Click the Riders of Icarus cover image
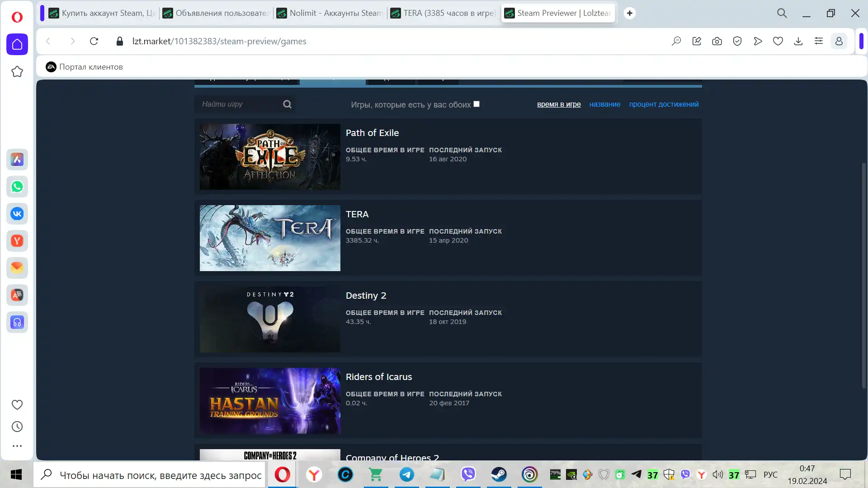 270,401
